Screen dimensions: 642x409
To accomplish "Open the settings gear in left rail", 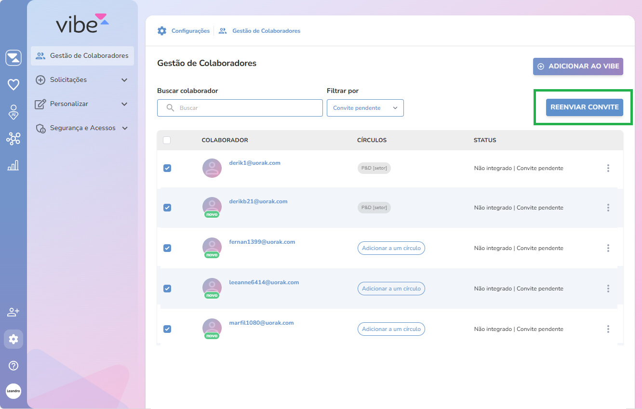I will (13, 339).
